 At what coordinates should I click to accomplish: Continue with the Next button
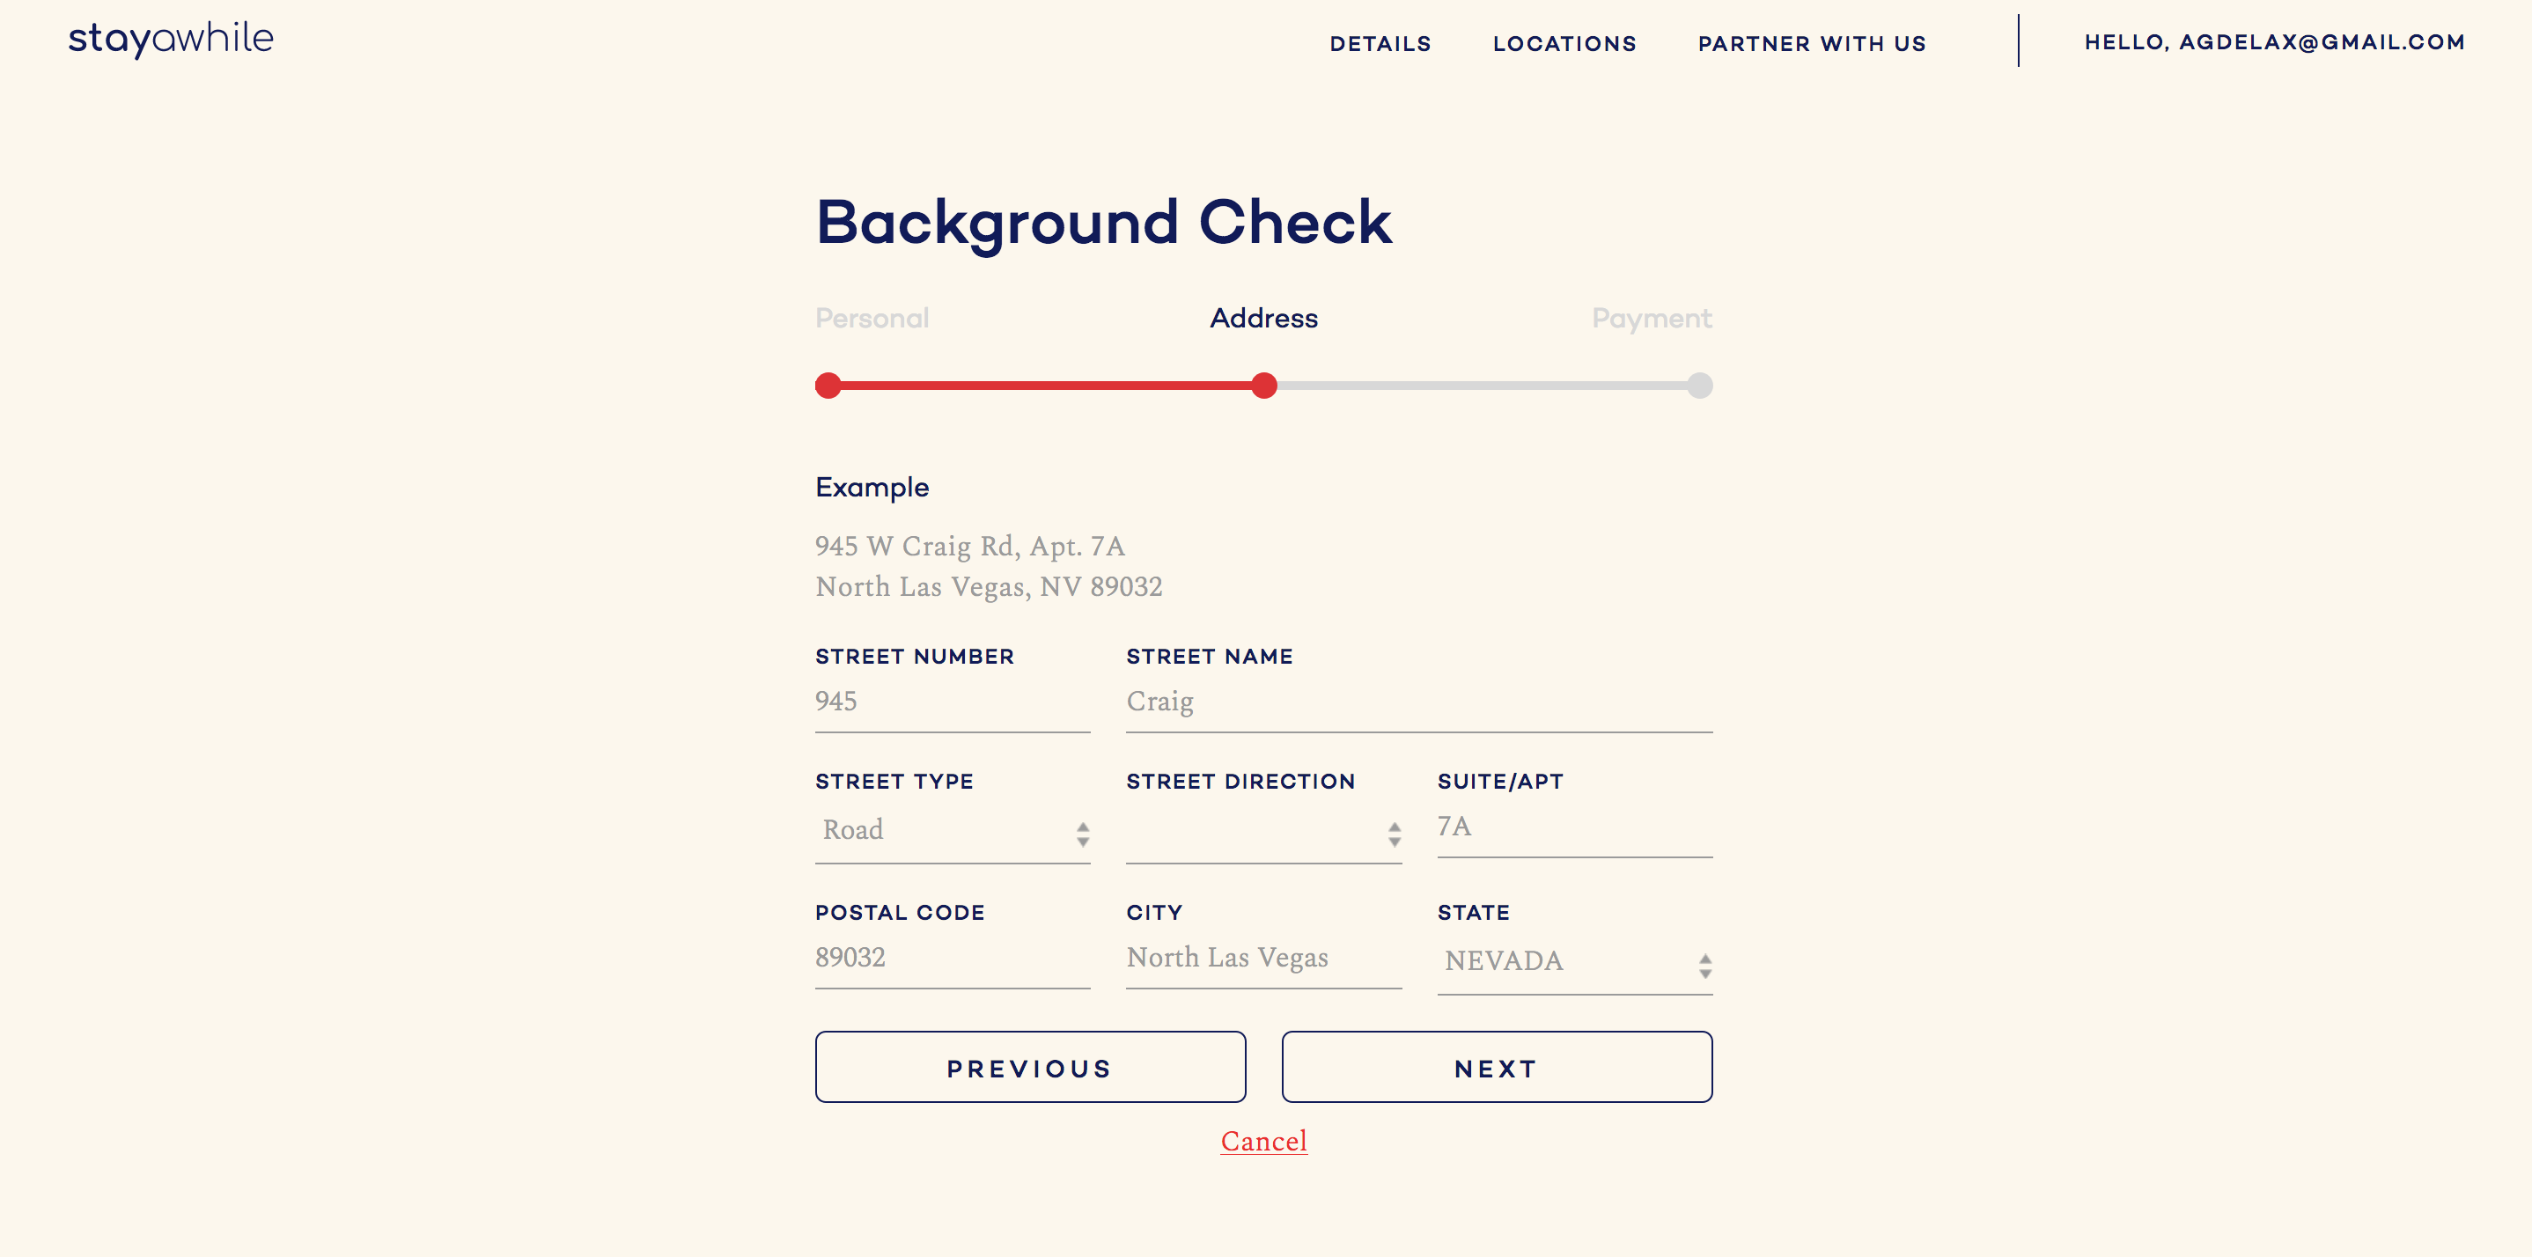[1497, 1068]
